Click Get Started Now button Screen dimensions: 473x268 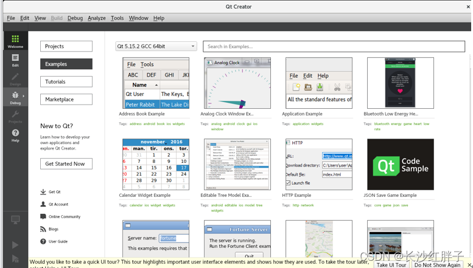pyautogui.click(x=66, y=164)
